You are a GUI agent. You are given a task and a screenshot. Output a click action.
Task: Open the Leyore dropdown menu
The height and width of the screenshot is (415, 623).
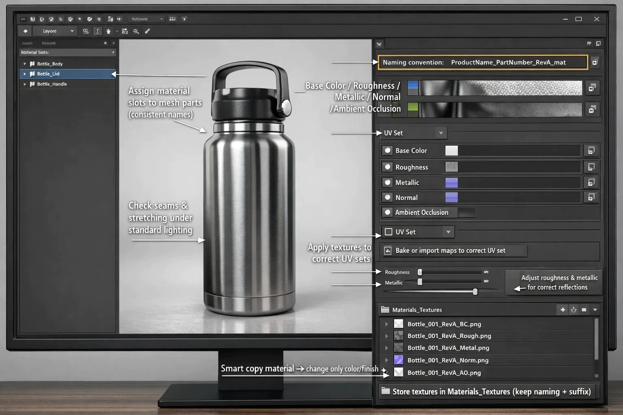click(55, 31)
